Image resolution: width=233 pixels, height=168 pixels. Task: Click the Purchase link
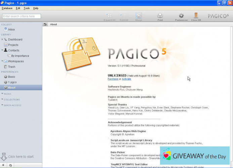(x=113, y=79)
